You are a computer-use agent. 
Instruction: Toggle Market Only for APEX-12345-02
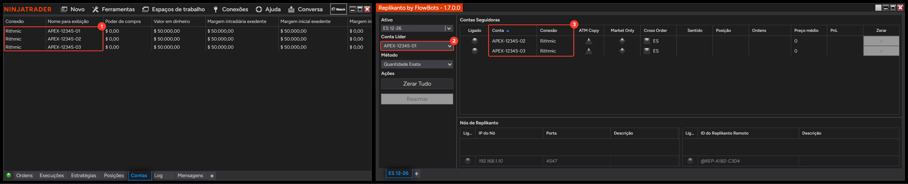(622, 41)
